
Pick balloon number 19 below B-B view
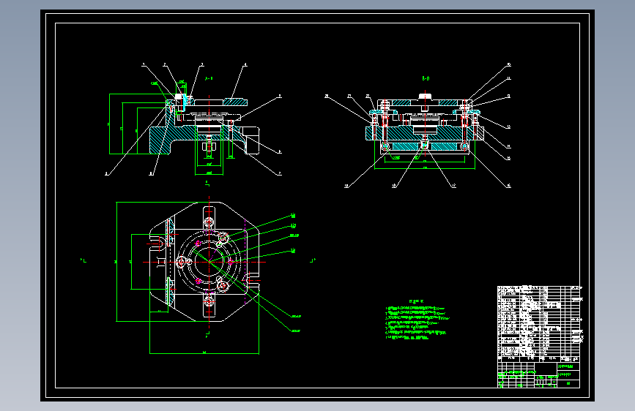[x=346, y=186]
